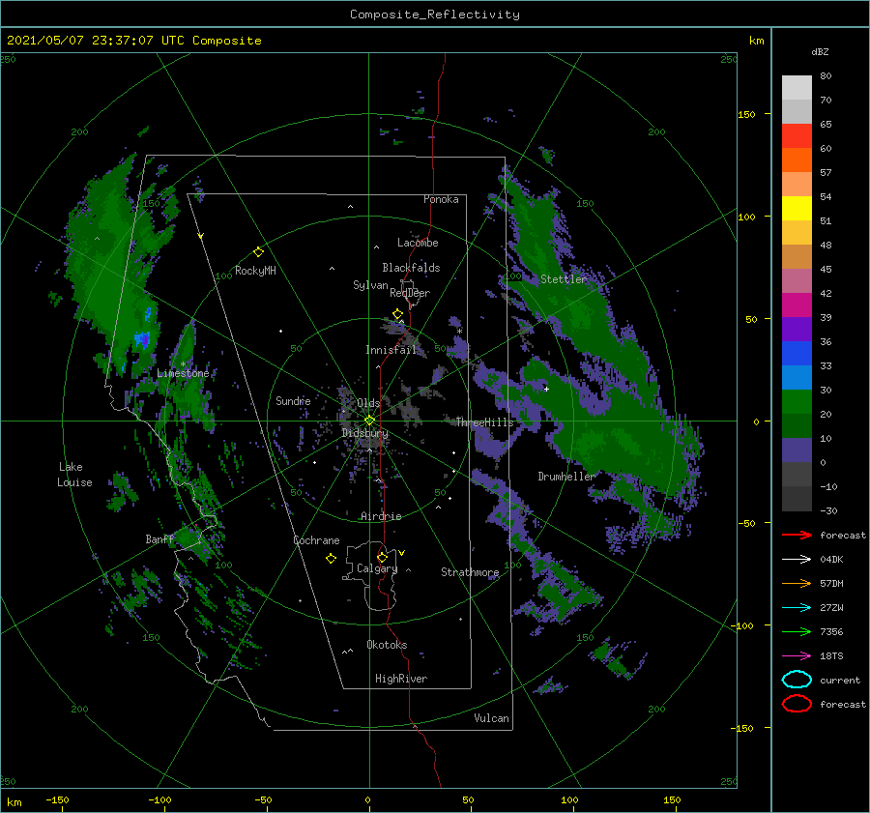
Task: Click the Drumheller town label
Action: pos(565,477)
